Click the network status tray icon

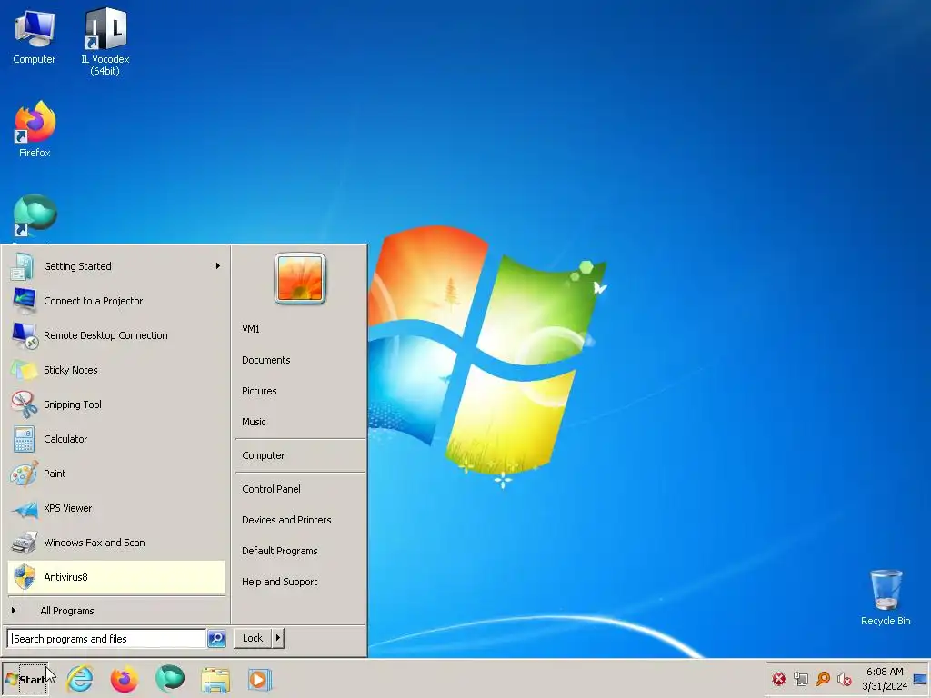click(801, 678)
